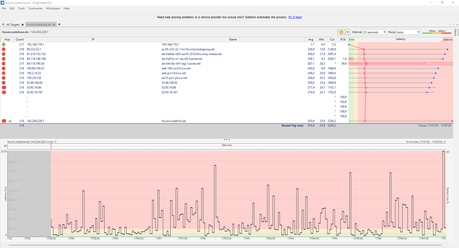Open the Alerts side panel
The width and height of the screenshot is (459, 248).
tap(455, 32)
